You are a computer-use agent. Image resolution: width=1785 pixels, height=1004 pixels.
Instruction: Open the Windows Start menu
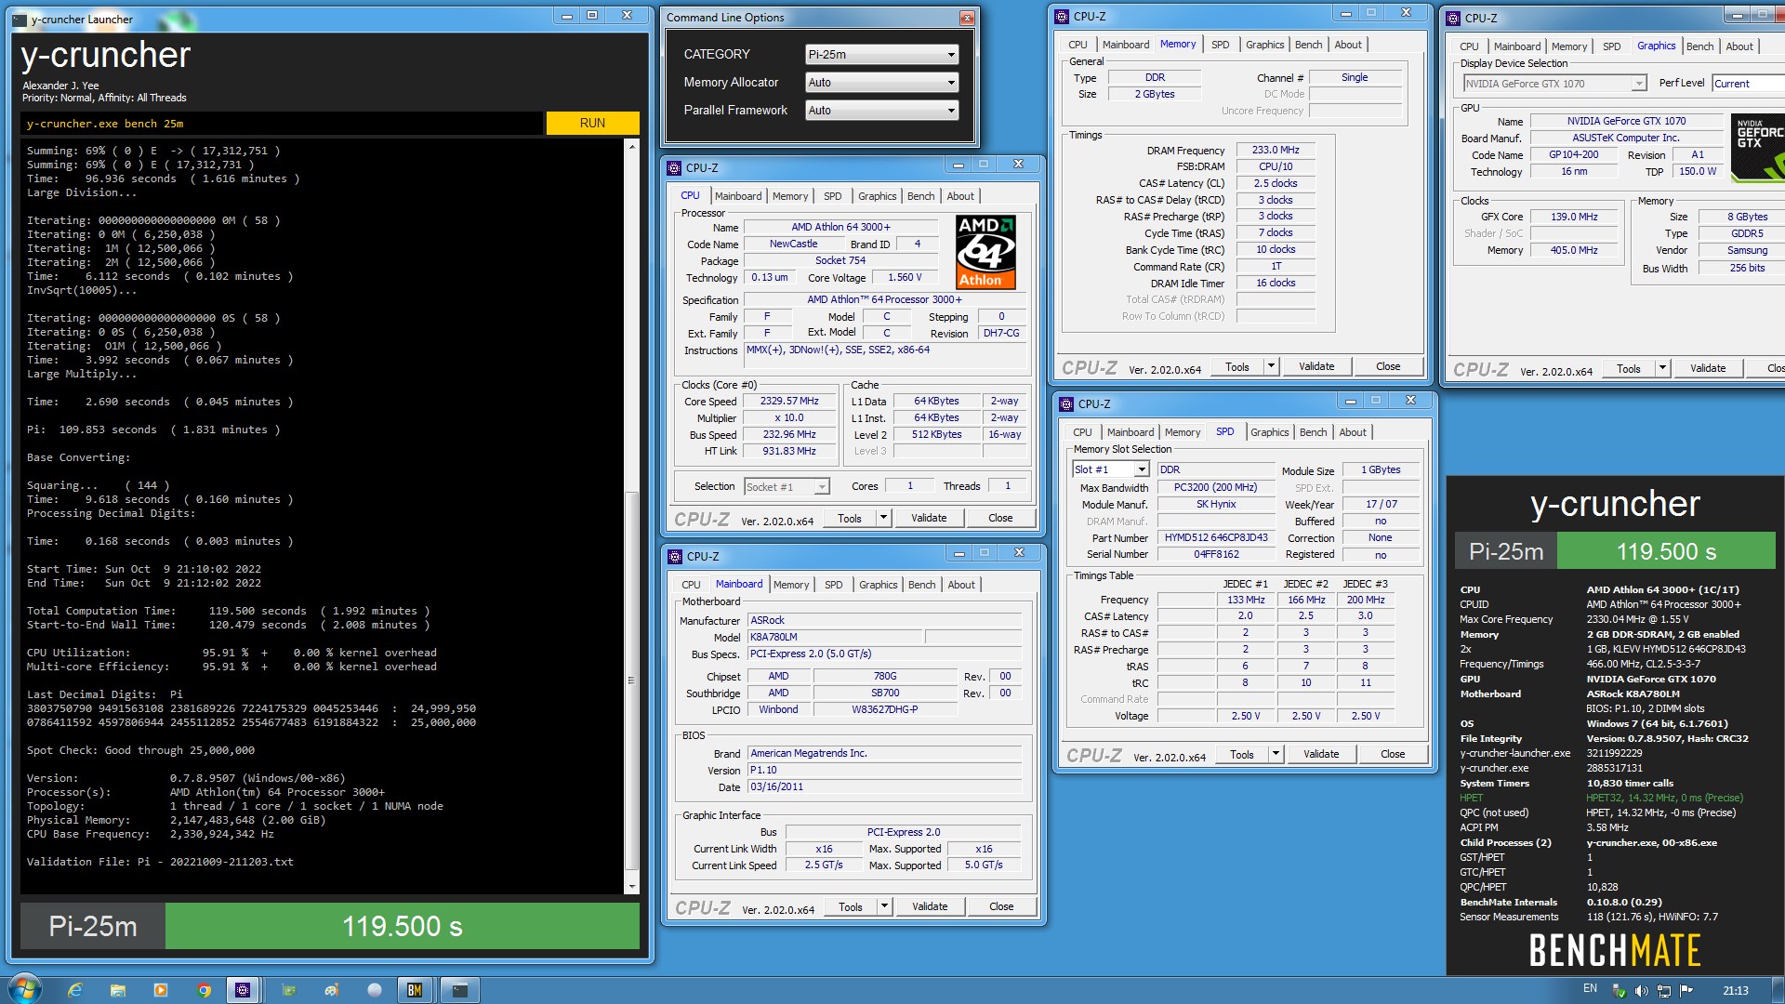pos(24,989)
